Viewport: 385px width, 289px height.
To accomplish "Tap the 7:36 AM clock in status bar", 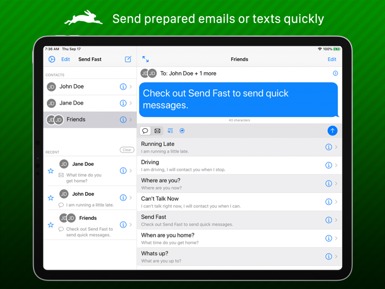I will [x=52, y=49].
